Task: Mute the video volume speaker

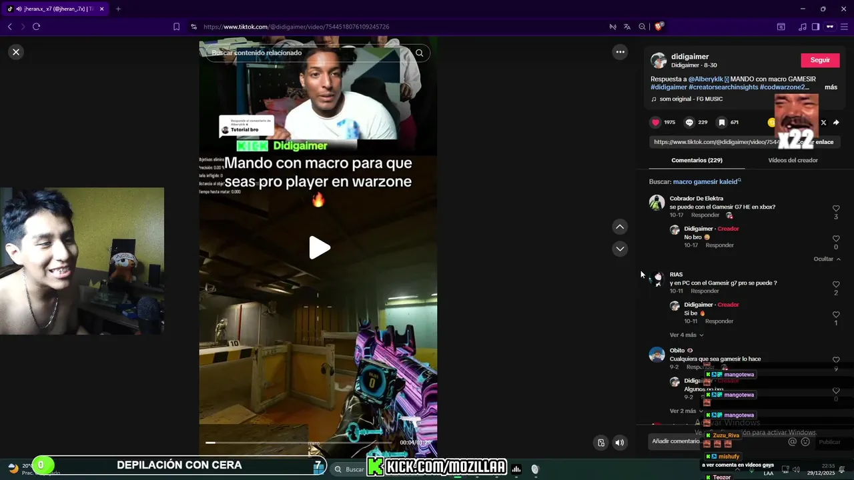Action: click(620, 442)
